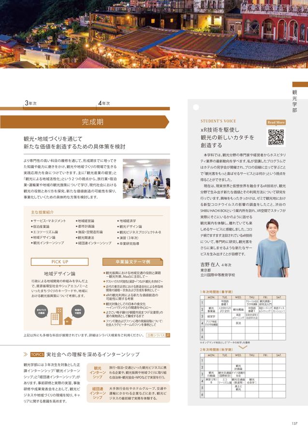Click the xRの観光利用 thesis theme item
The height and width of the screenshot is (435, 308).
(x=131, y=297)
